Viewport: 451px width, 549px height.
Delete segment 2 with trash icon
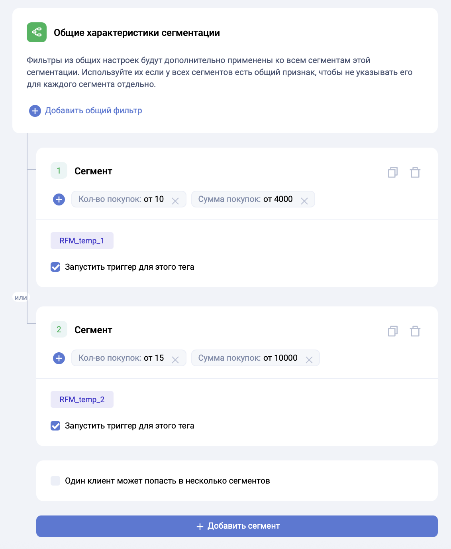point(415,331)
